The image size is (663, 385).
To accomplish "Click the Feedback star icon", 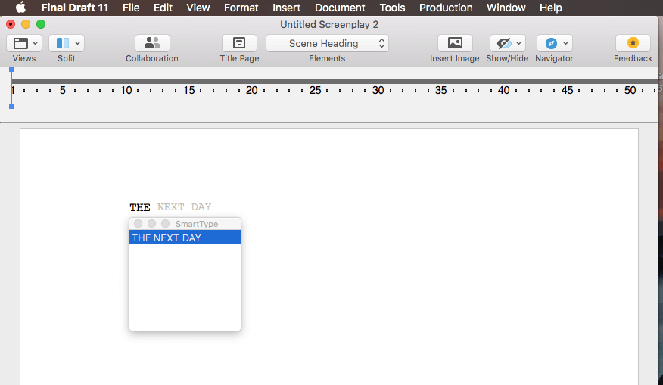I will click(x=633, y=43).
